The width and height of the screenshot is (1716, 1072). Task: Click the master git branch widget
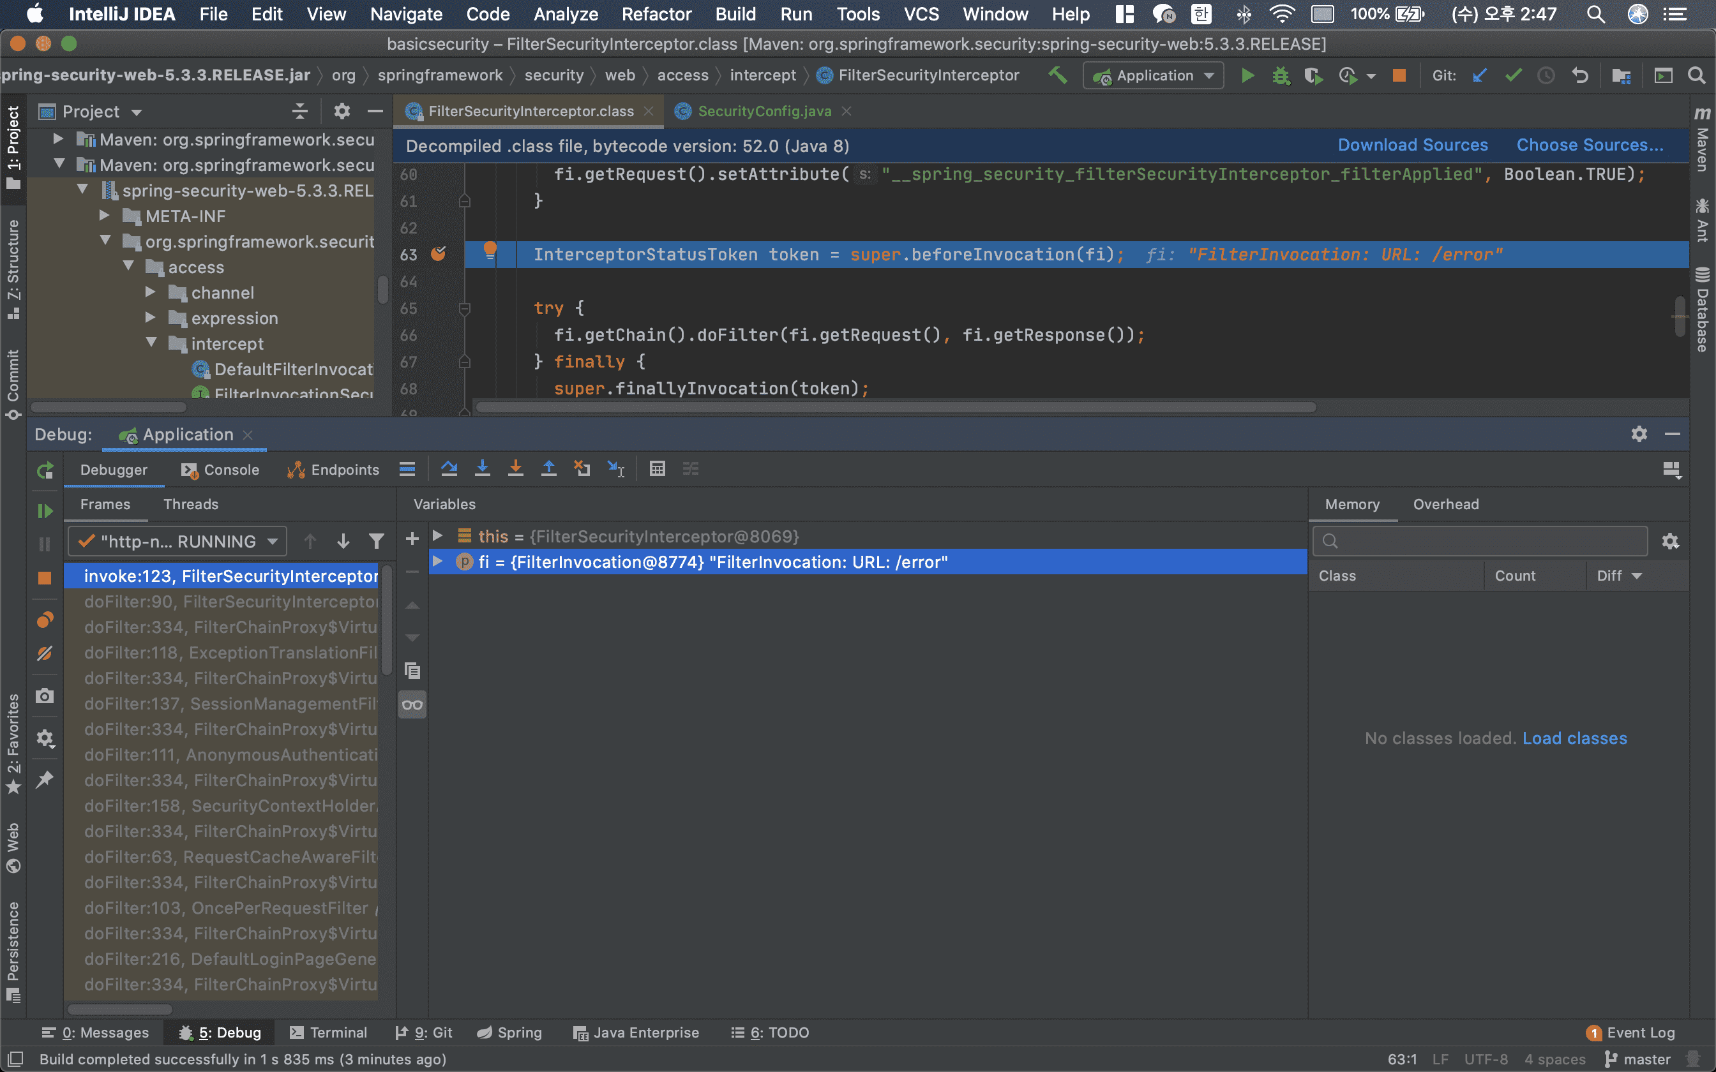(1637, 1059)
